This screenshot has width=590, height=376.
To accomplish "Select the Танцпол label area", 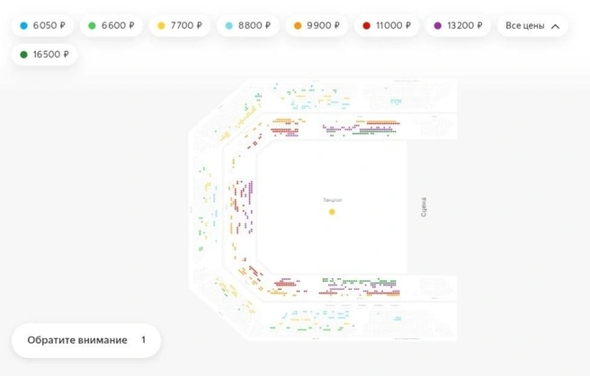I will pyautogui.click(x=332, y=200).
